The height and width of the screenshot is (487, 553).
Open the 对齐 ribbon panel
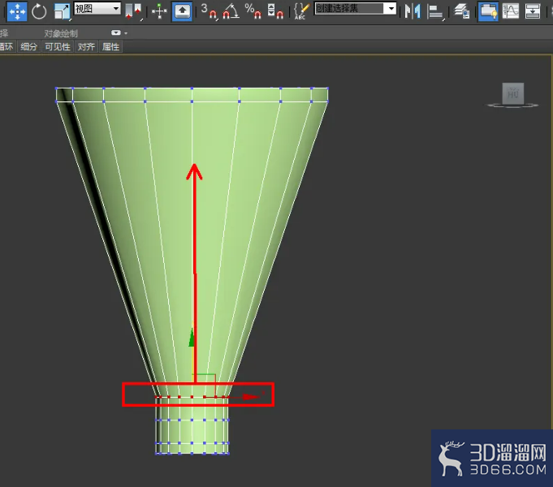[x=86, y=46]
